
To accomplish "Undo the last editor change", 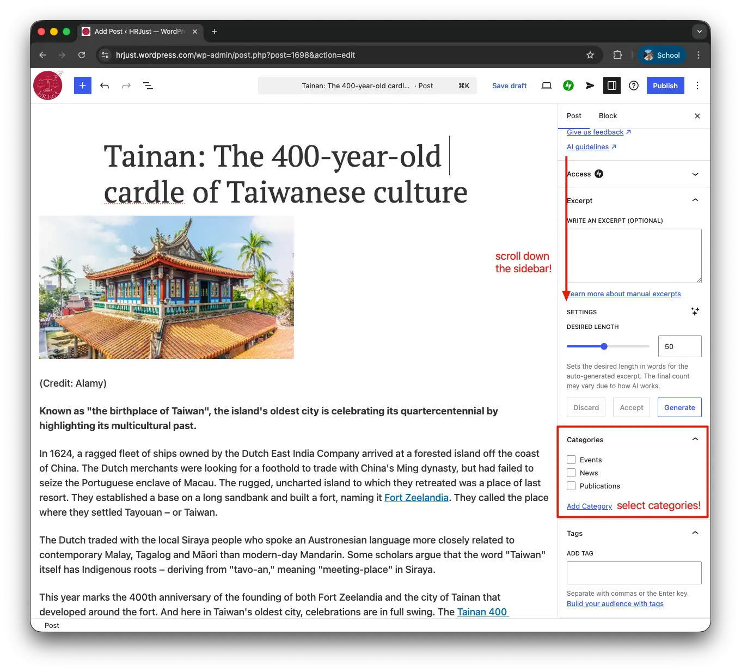I will pos(105,85).
